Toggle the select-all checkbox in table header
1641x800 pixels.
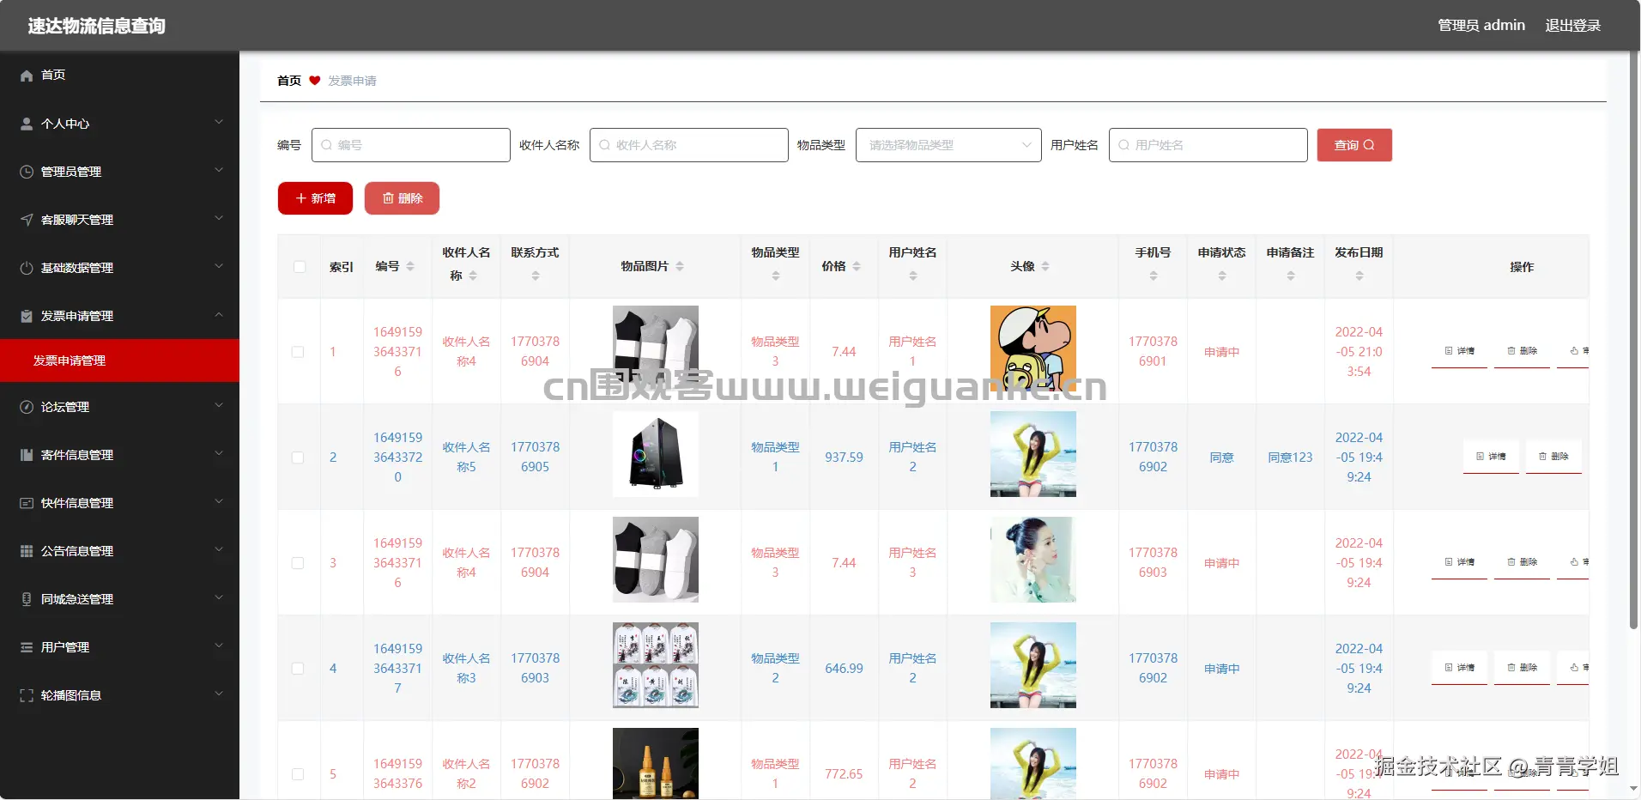299,267
